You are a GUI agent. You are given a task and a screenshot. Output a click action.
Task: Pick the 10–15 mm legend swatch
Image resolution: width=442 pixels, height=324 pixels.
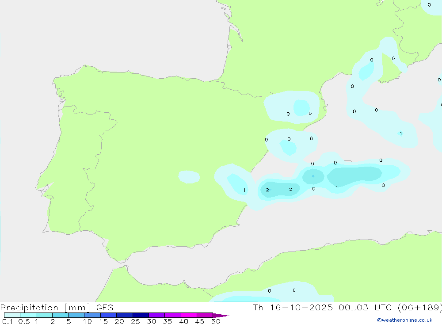click(x=92, y=315)
